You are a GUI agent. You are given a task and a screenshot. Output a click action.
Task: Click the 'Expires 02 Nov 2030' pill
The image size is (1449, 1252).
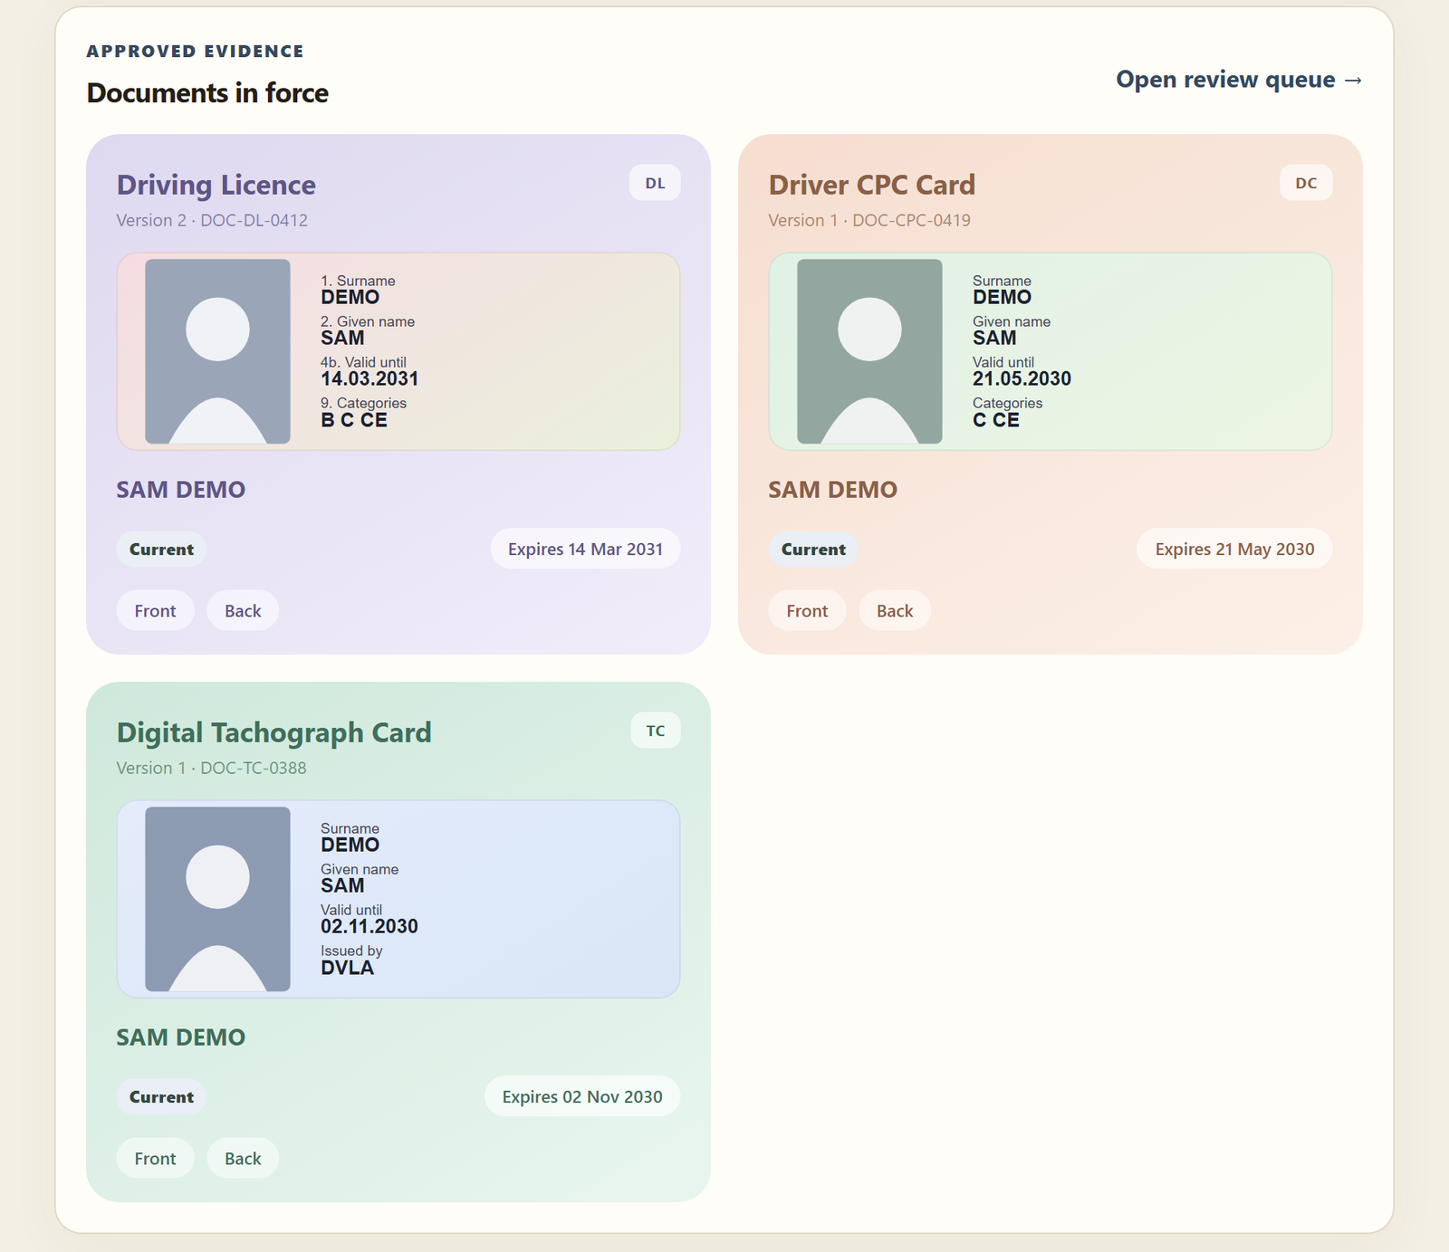tap(582, 1097)
